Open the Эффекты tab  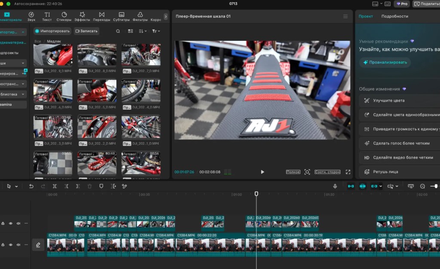tap(82, 17)
